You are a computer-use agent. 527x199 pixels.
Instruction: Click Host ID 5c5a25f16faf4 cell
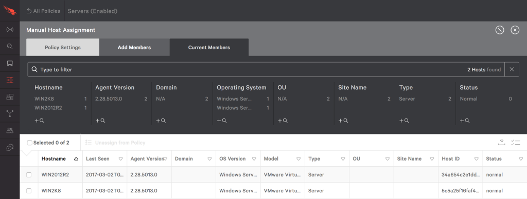(461, 191)
